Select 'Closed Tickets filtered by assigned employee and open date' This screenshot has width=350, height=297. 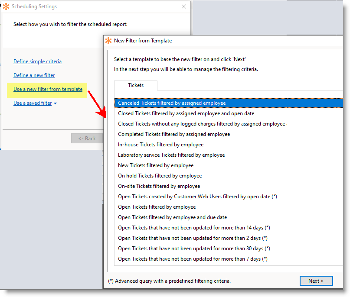(x=186, y=113)
